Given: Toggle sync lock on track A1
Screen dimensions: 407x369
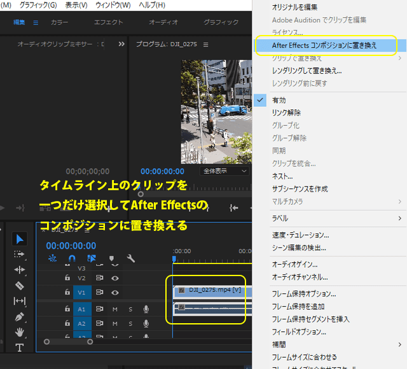Looking at the screenshot, I should [99, 309].
